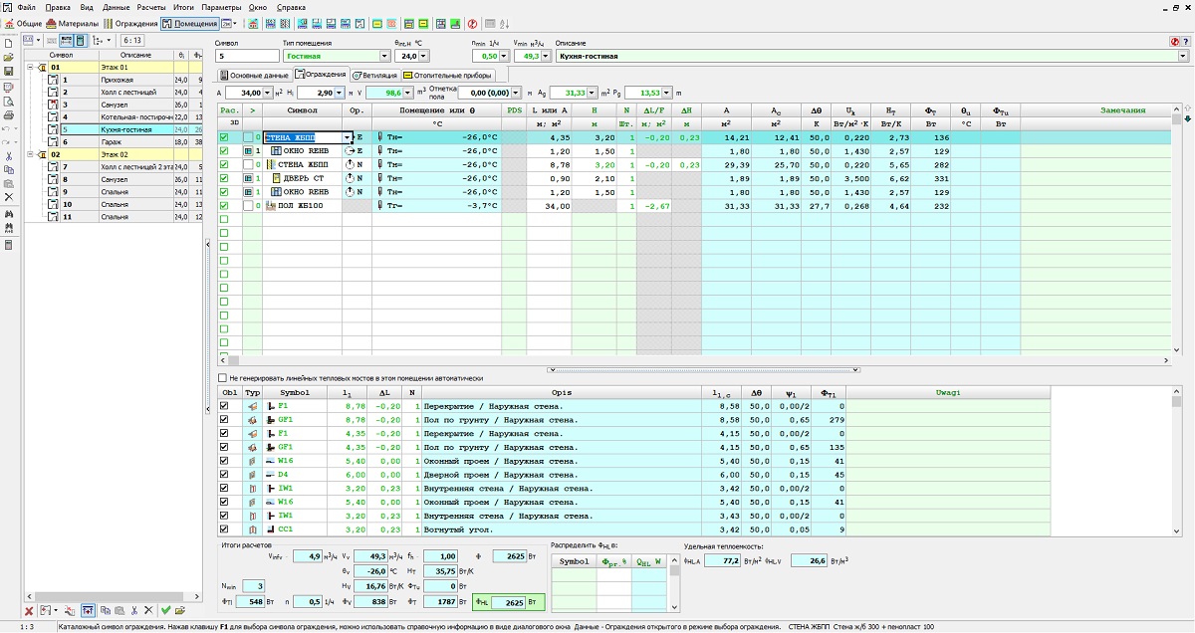This screenshot has width=1195, height=633.
Task: Click the red help icon at top right
Action: (x=1174, y=42)
